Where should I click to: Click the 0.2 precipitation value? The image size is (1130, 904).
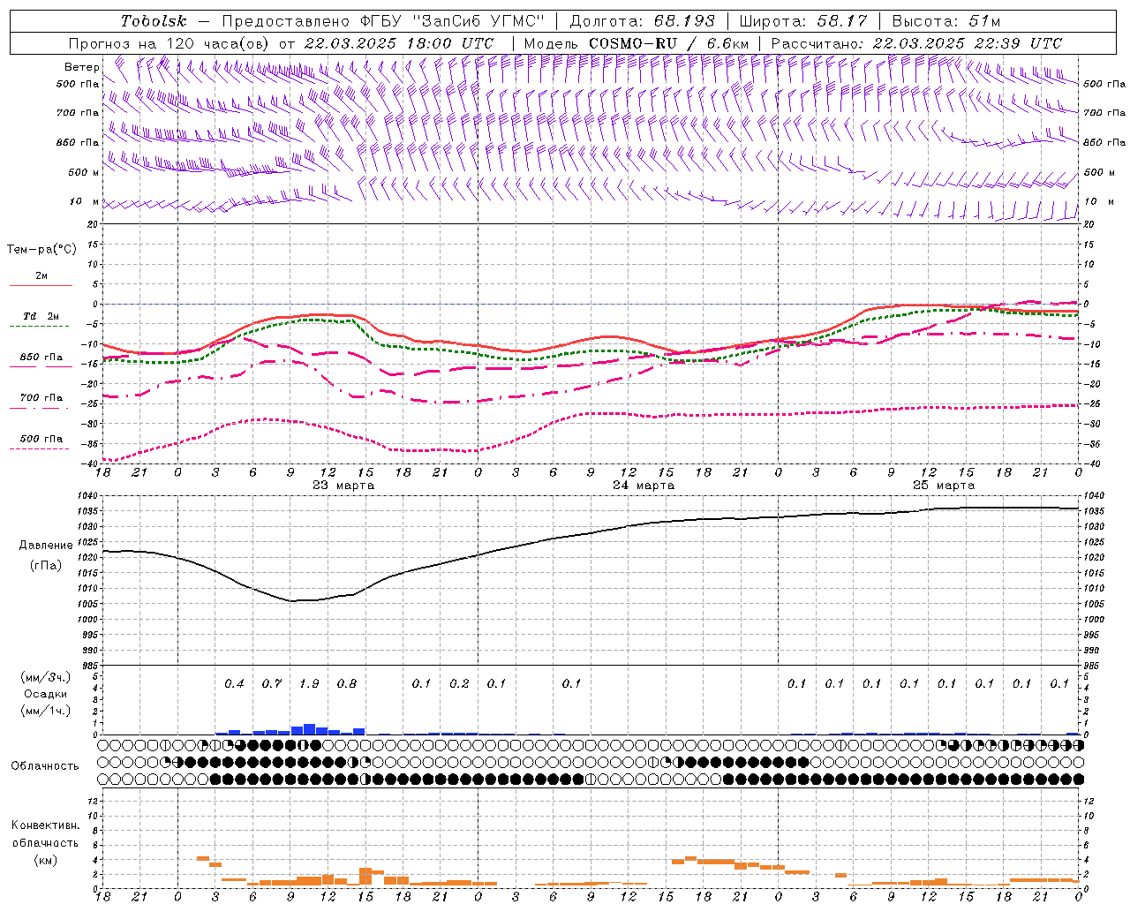(459, 683)
